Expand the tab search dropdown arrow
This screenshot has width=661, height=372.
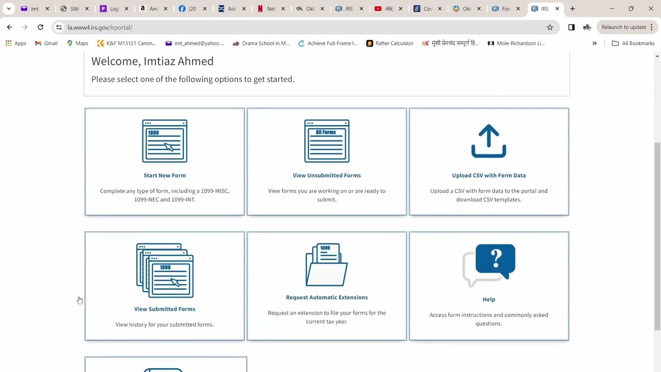coord(9,9)
